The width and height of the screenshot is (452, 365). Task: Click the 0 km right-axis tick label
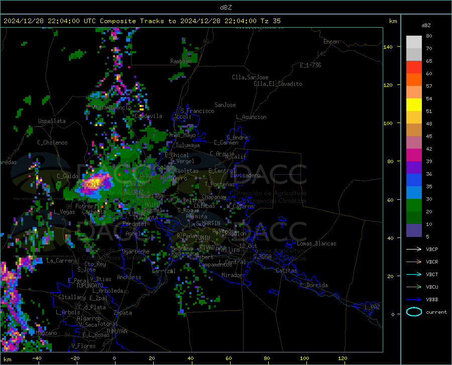coord(393,314)
